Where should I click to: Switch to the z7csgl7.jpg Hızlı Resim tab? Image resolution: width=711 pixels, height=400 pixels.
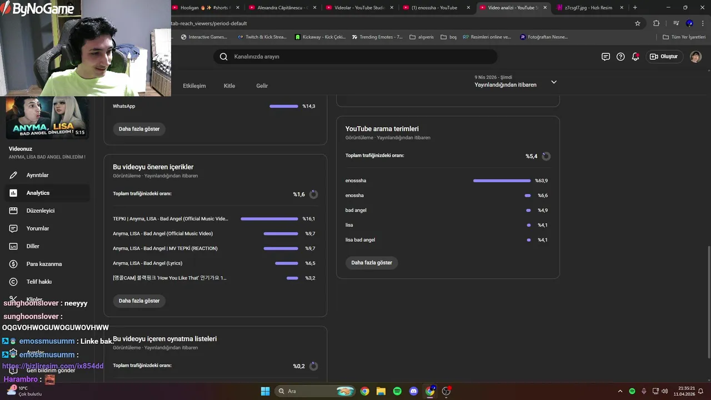point(589,8)
